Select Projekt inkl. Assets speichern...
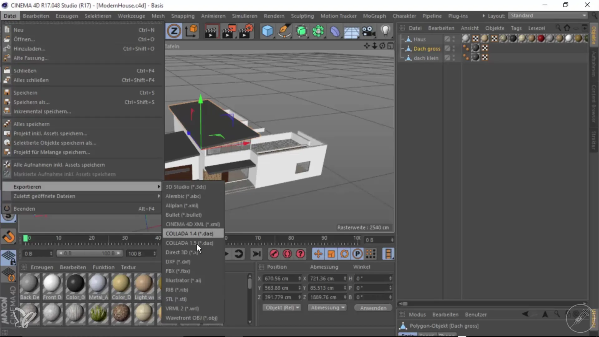Screen dimensions: 599x337 tap(82, 133)
